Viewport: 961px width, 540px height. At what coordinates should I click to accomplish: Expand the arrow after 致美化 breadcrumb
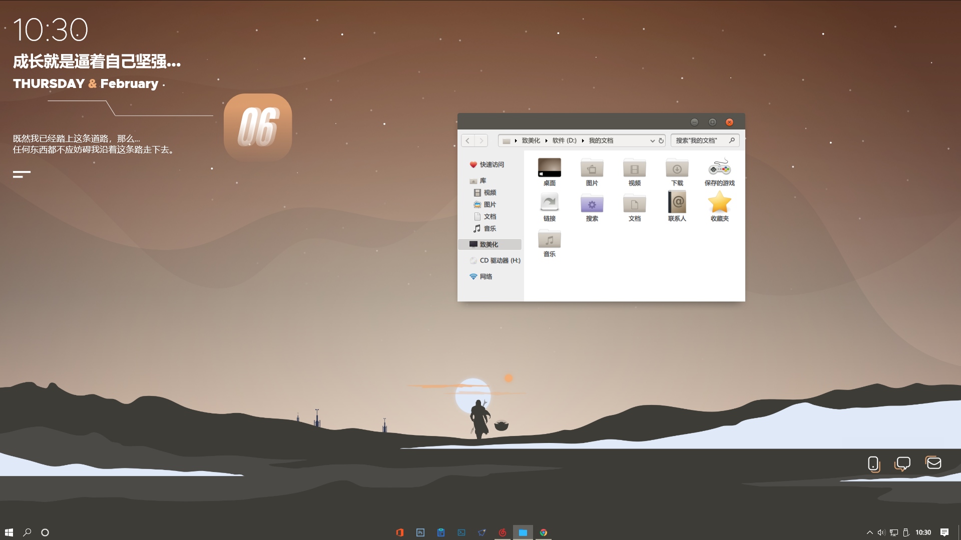(x=546, y=140)
